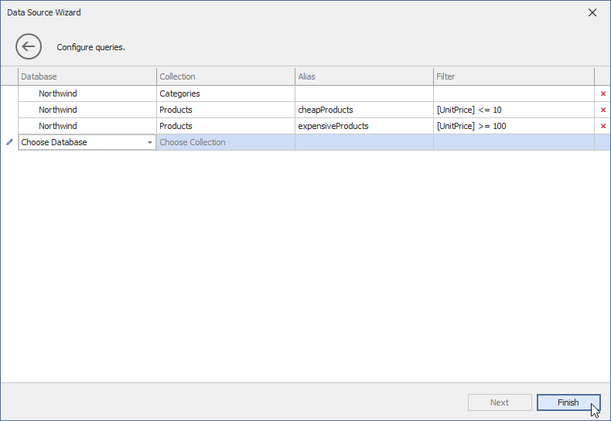Click the pencil edit row indicator
Viewport: 611px width, 421px height.
tap(9, 142)
